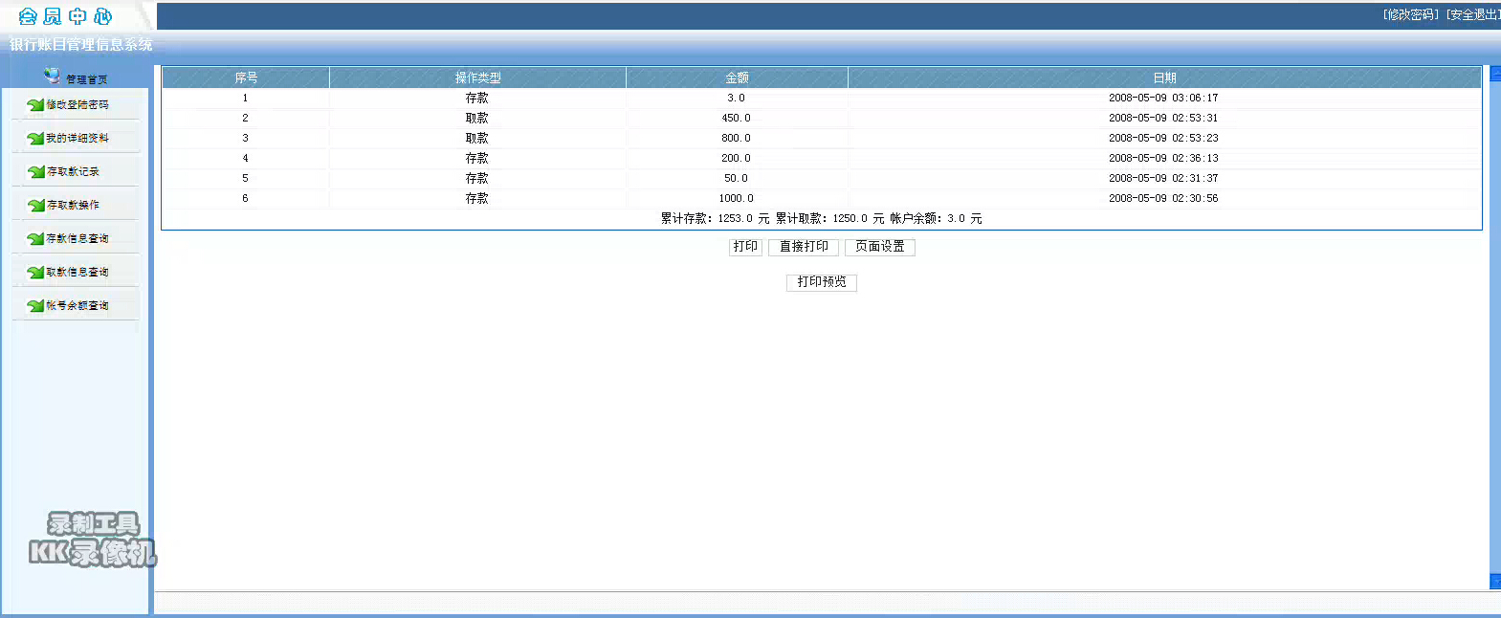The image size is (1501, 618).
Task: Click the date 2008-05-09 02:36:13
Action: (1163, 158)
